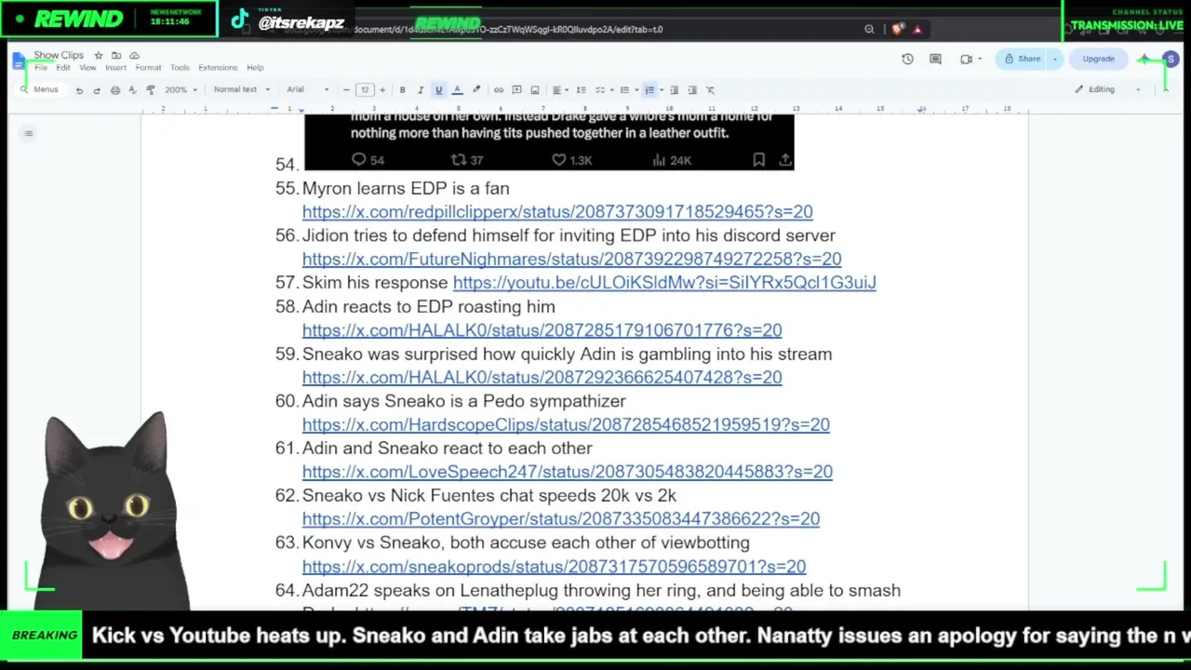Image resolution: width=1191 pixels, height=670 pixels.
Task: Toggle bold formatting
Action: (402, 90)
